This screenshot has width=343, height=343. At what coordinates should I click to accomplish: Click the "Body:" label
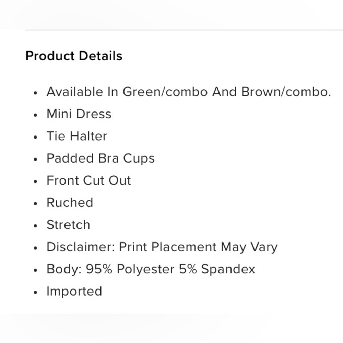tap(64, 269)
